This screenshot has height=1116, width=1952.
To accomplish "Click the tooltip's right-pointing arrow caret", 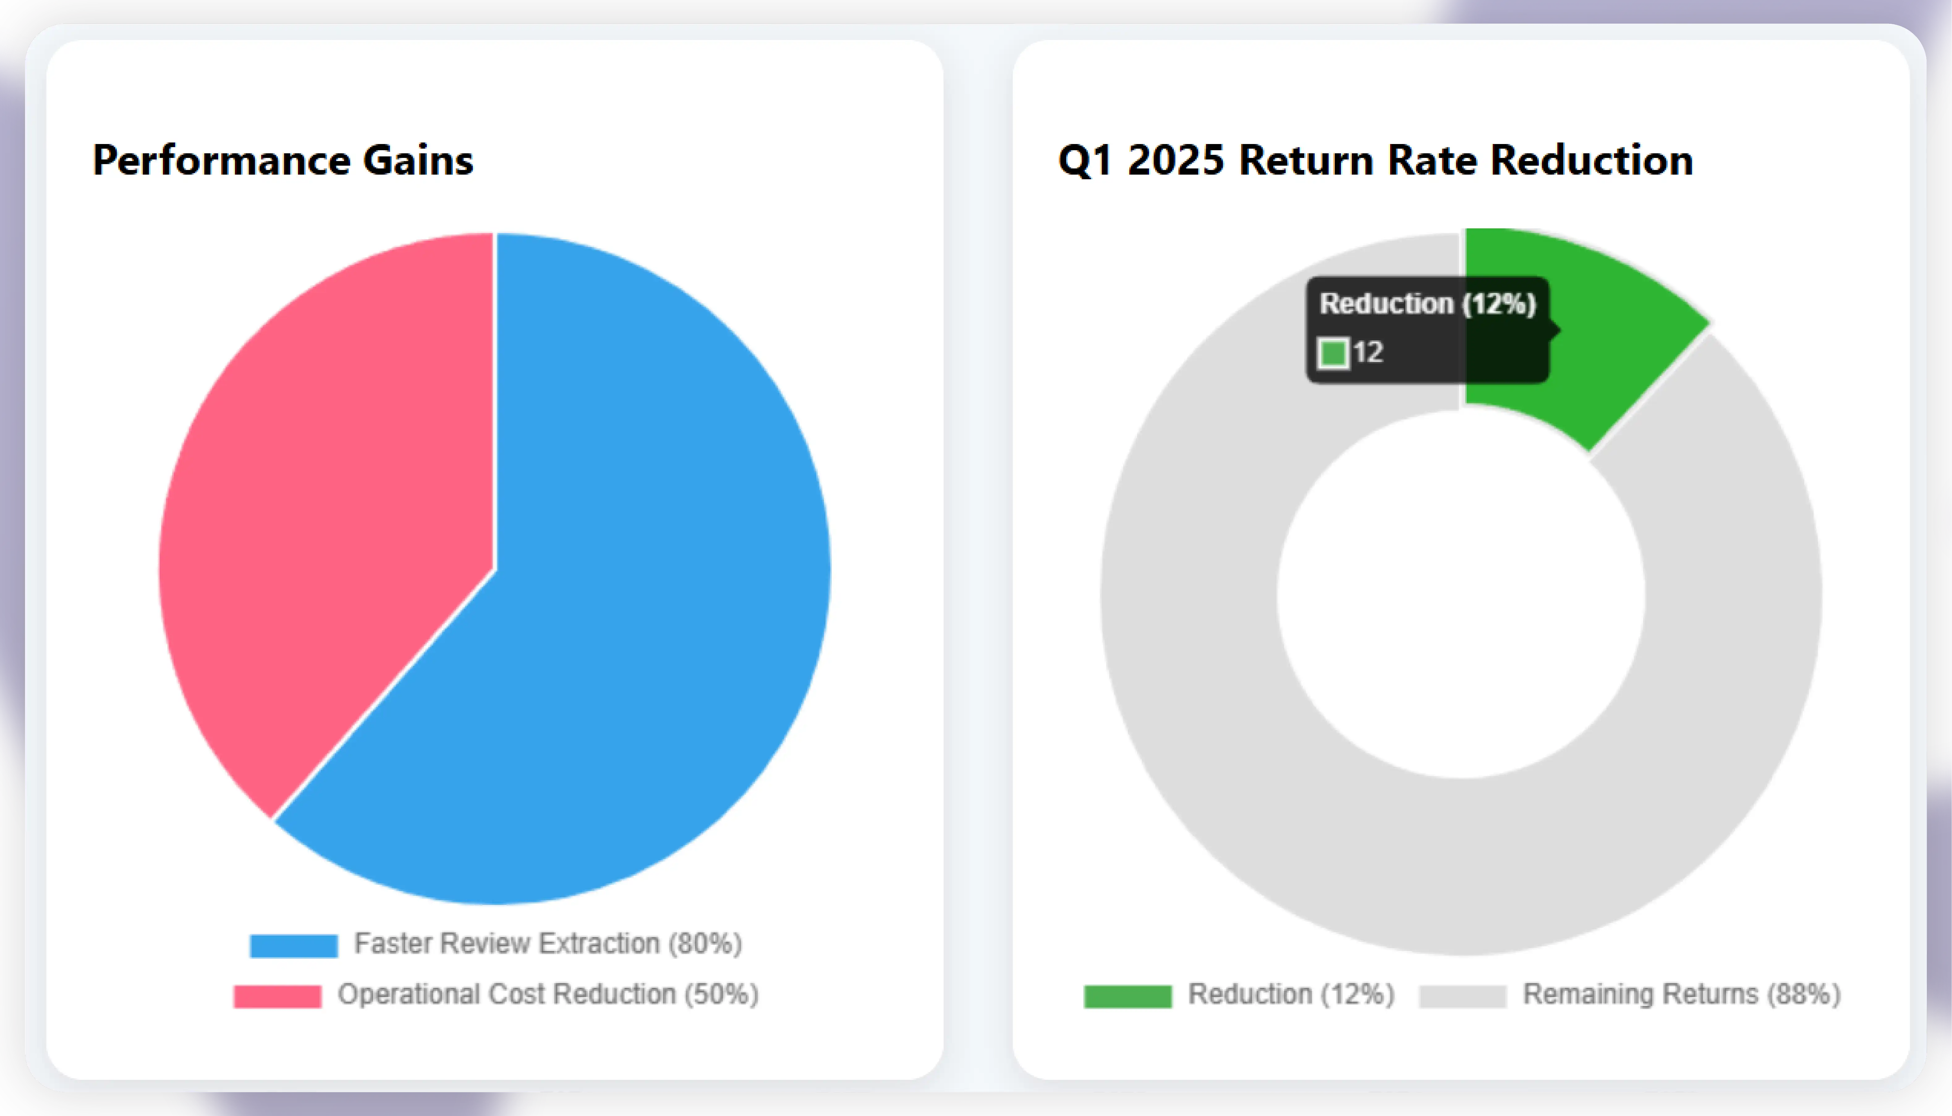I will click(1555, 330).
